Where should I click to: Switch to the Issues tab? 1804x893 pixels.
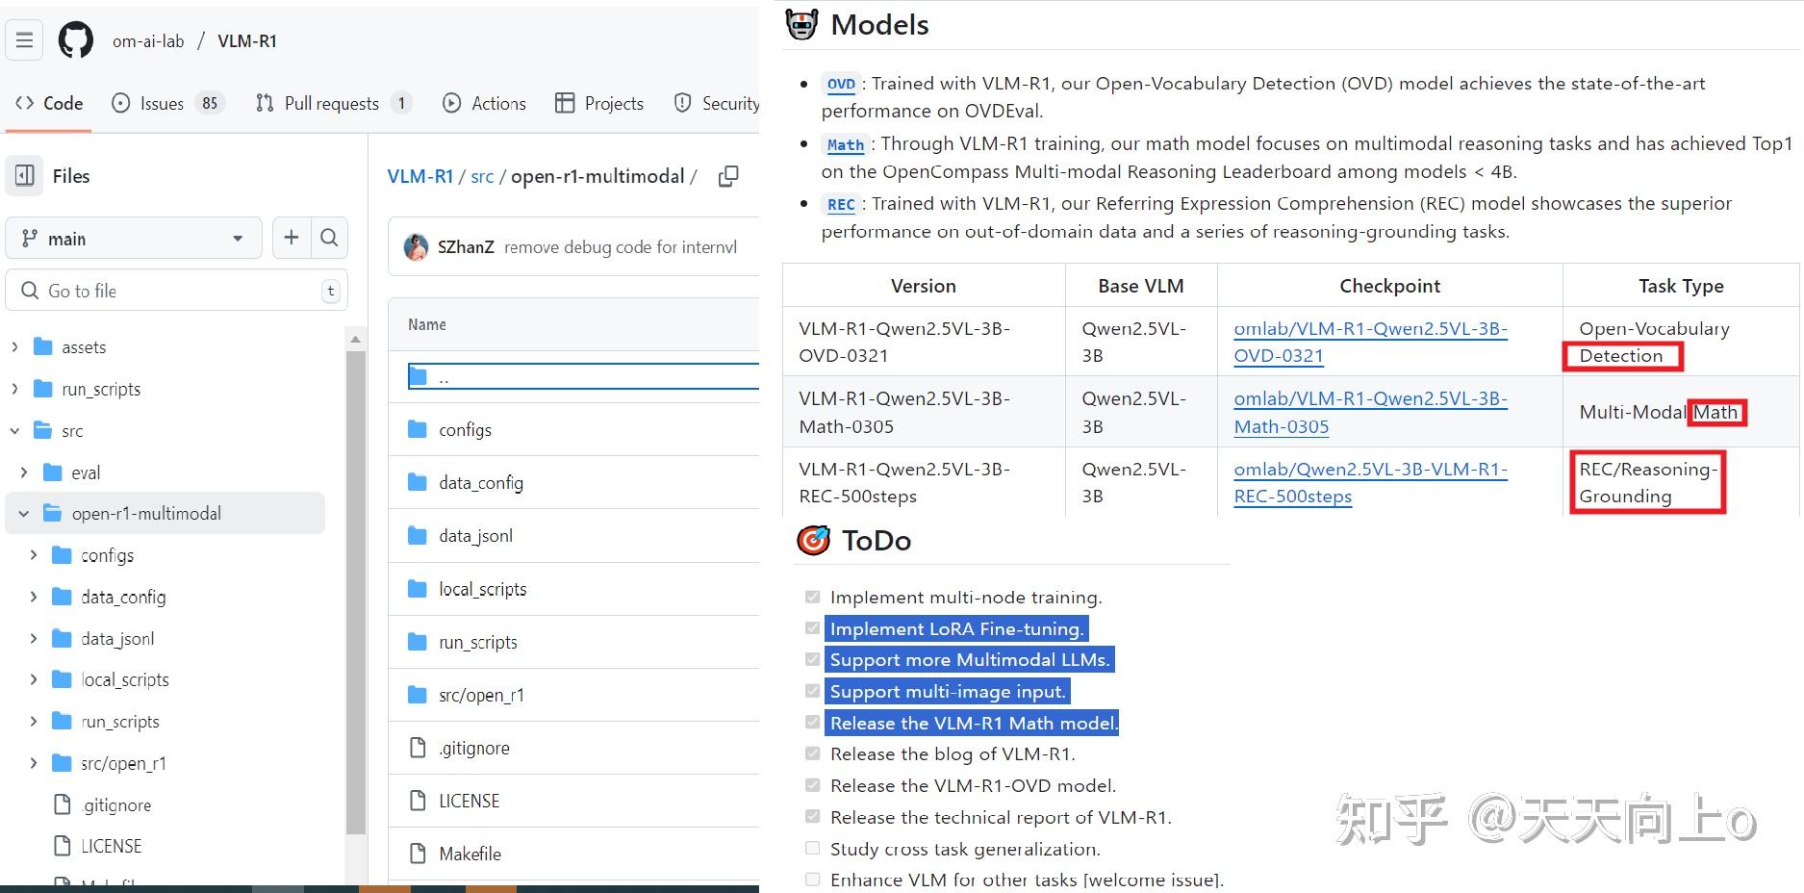(x=162, y=103)
